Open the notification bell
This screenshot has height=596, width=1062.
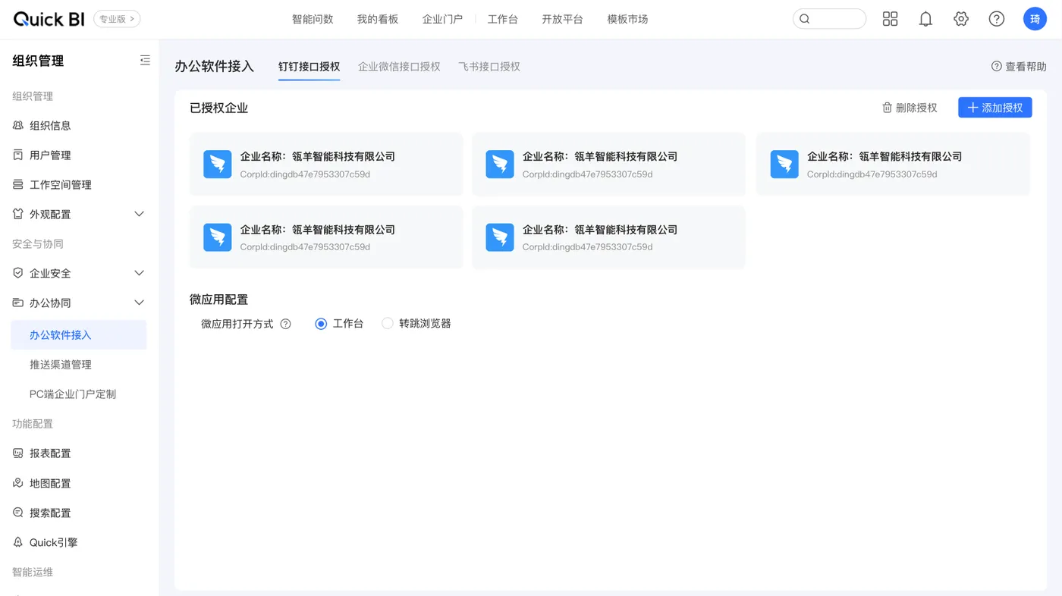(925, 19)
